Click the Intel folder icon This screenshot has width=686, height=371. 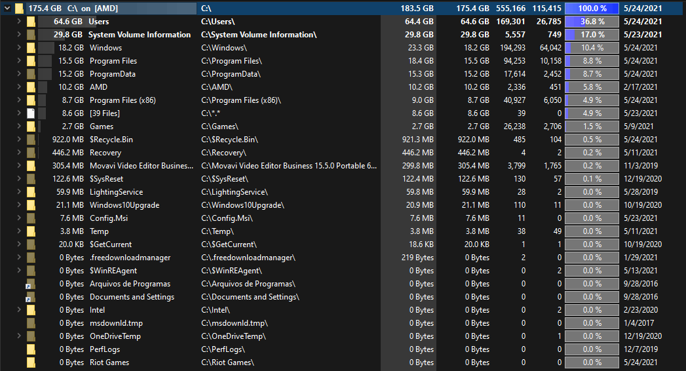(x=31, y=310)
